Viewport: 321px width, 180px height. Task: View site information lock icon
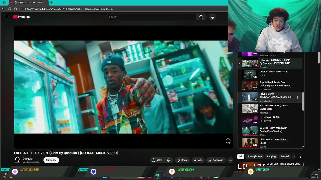[22, 9]
